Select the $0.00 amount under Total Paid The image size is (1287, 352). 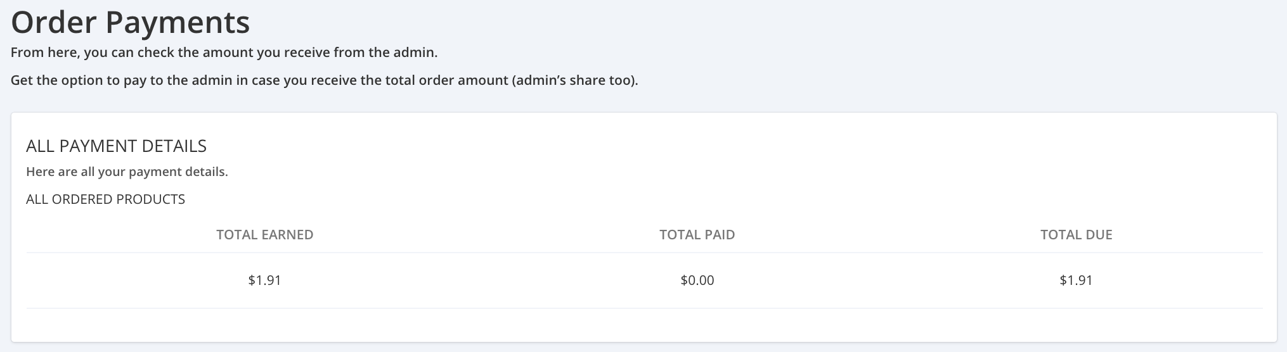[x=697, y=280]
